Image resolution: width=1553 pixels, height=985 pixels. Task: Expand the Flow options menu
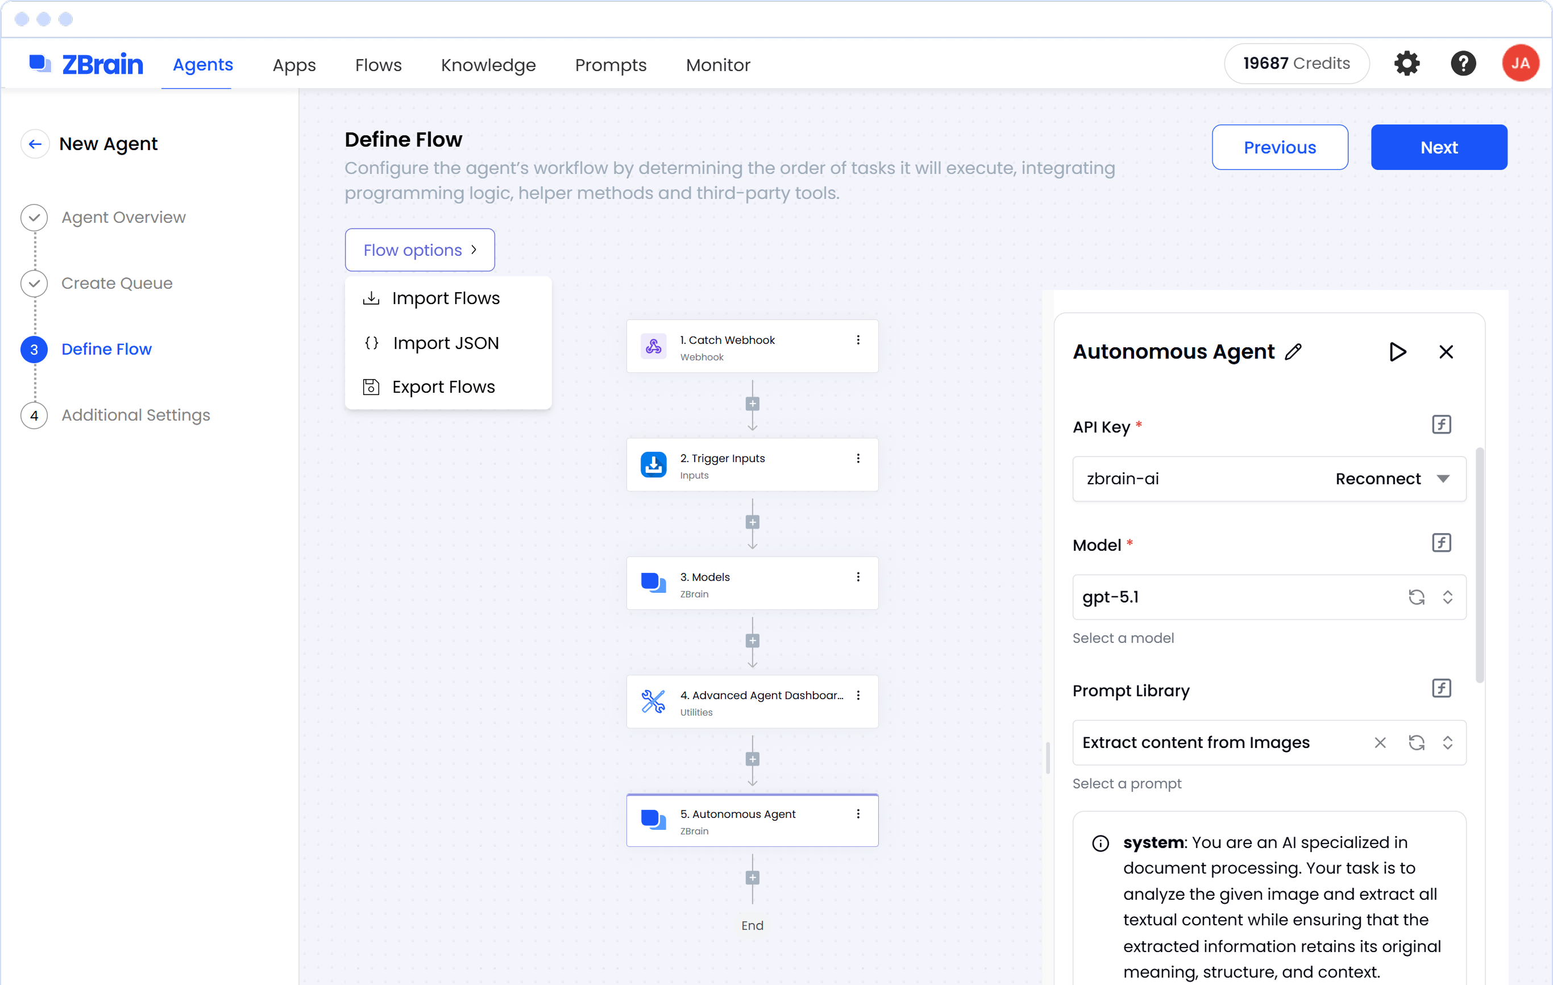point(419,250)
